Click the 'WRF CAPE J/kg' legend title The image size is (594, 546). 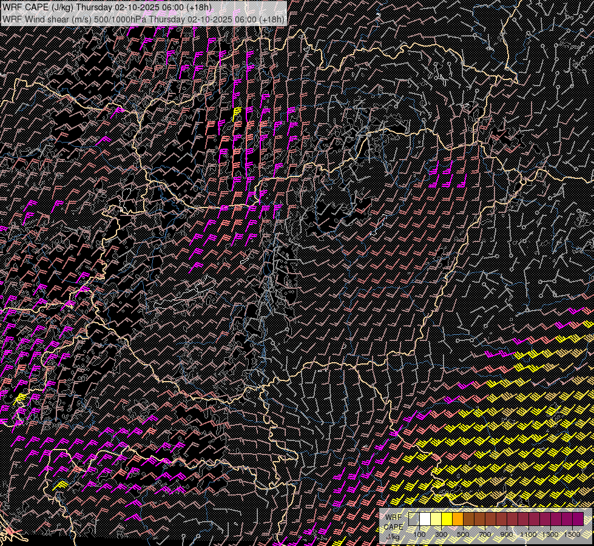[x=393, y=527]
